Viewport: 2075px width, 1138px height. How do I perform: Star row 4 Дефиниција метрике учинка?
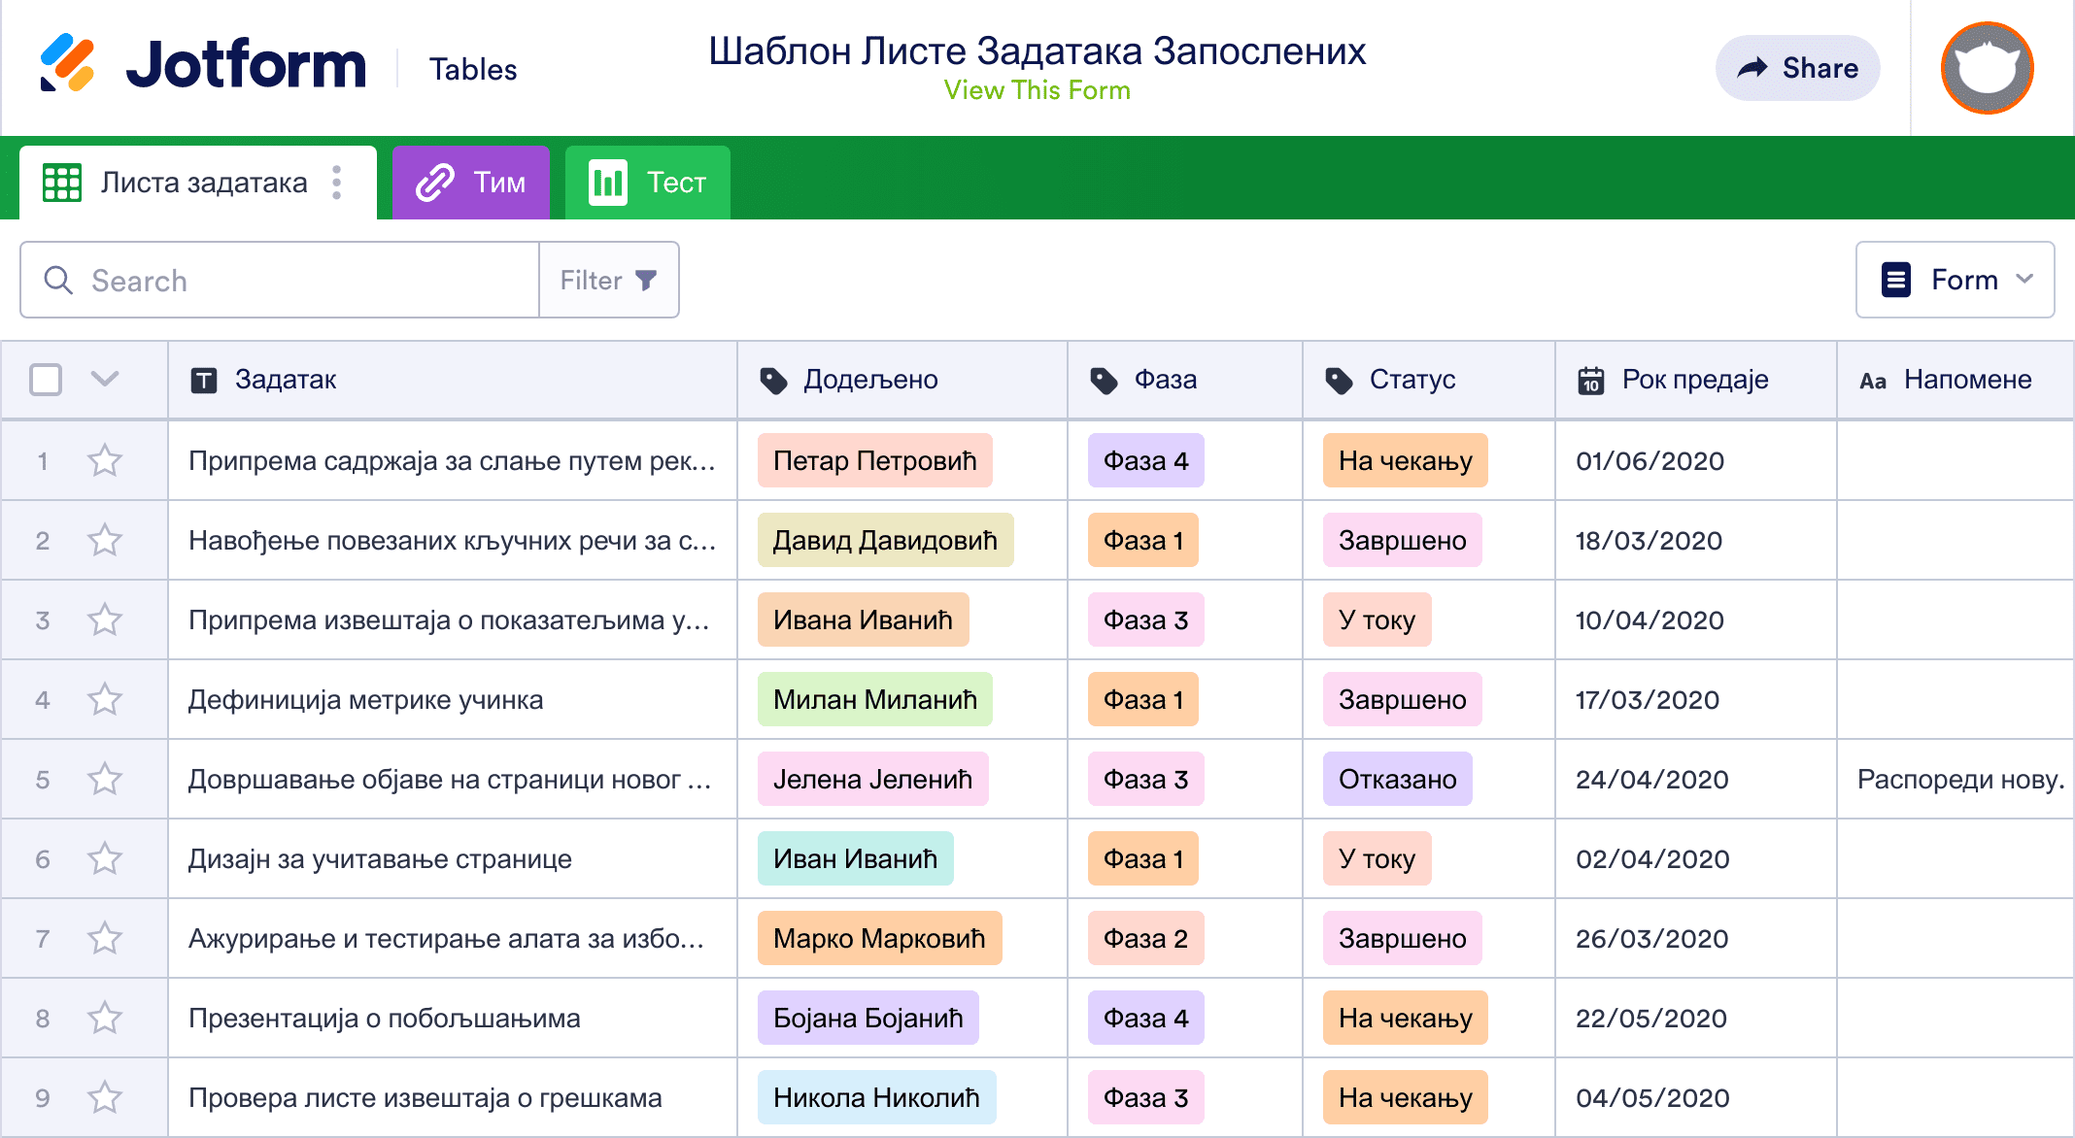(105, 699)
